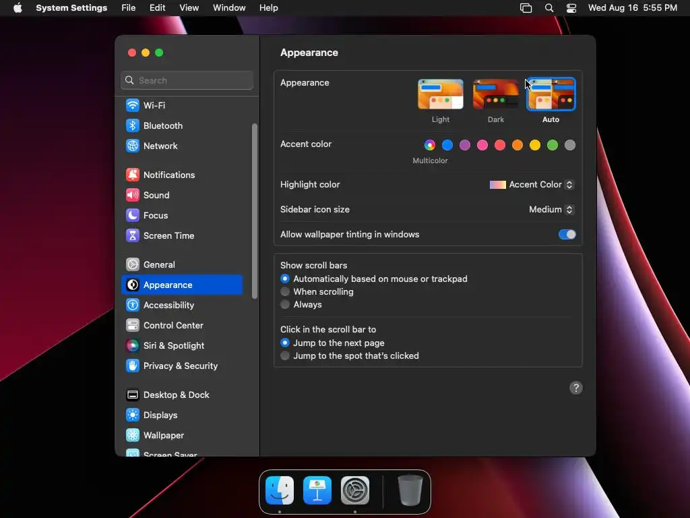Open the View menu
The width and height of the screenshot is (690, 518).
(189, 8)
